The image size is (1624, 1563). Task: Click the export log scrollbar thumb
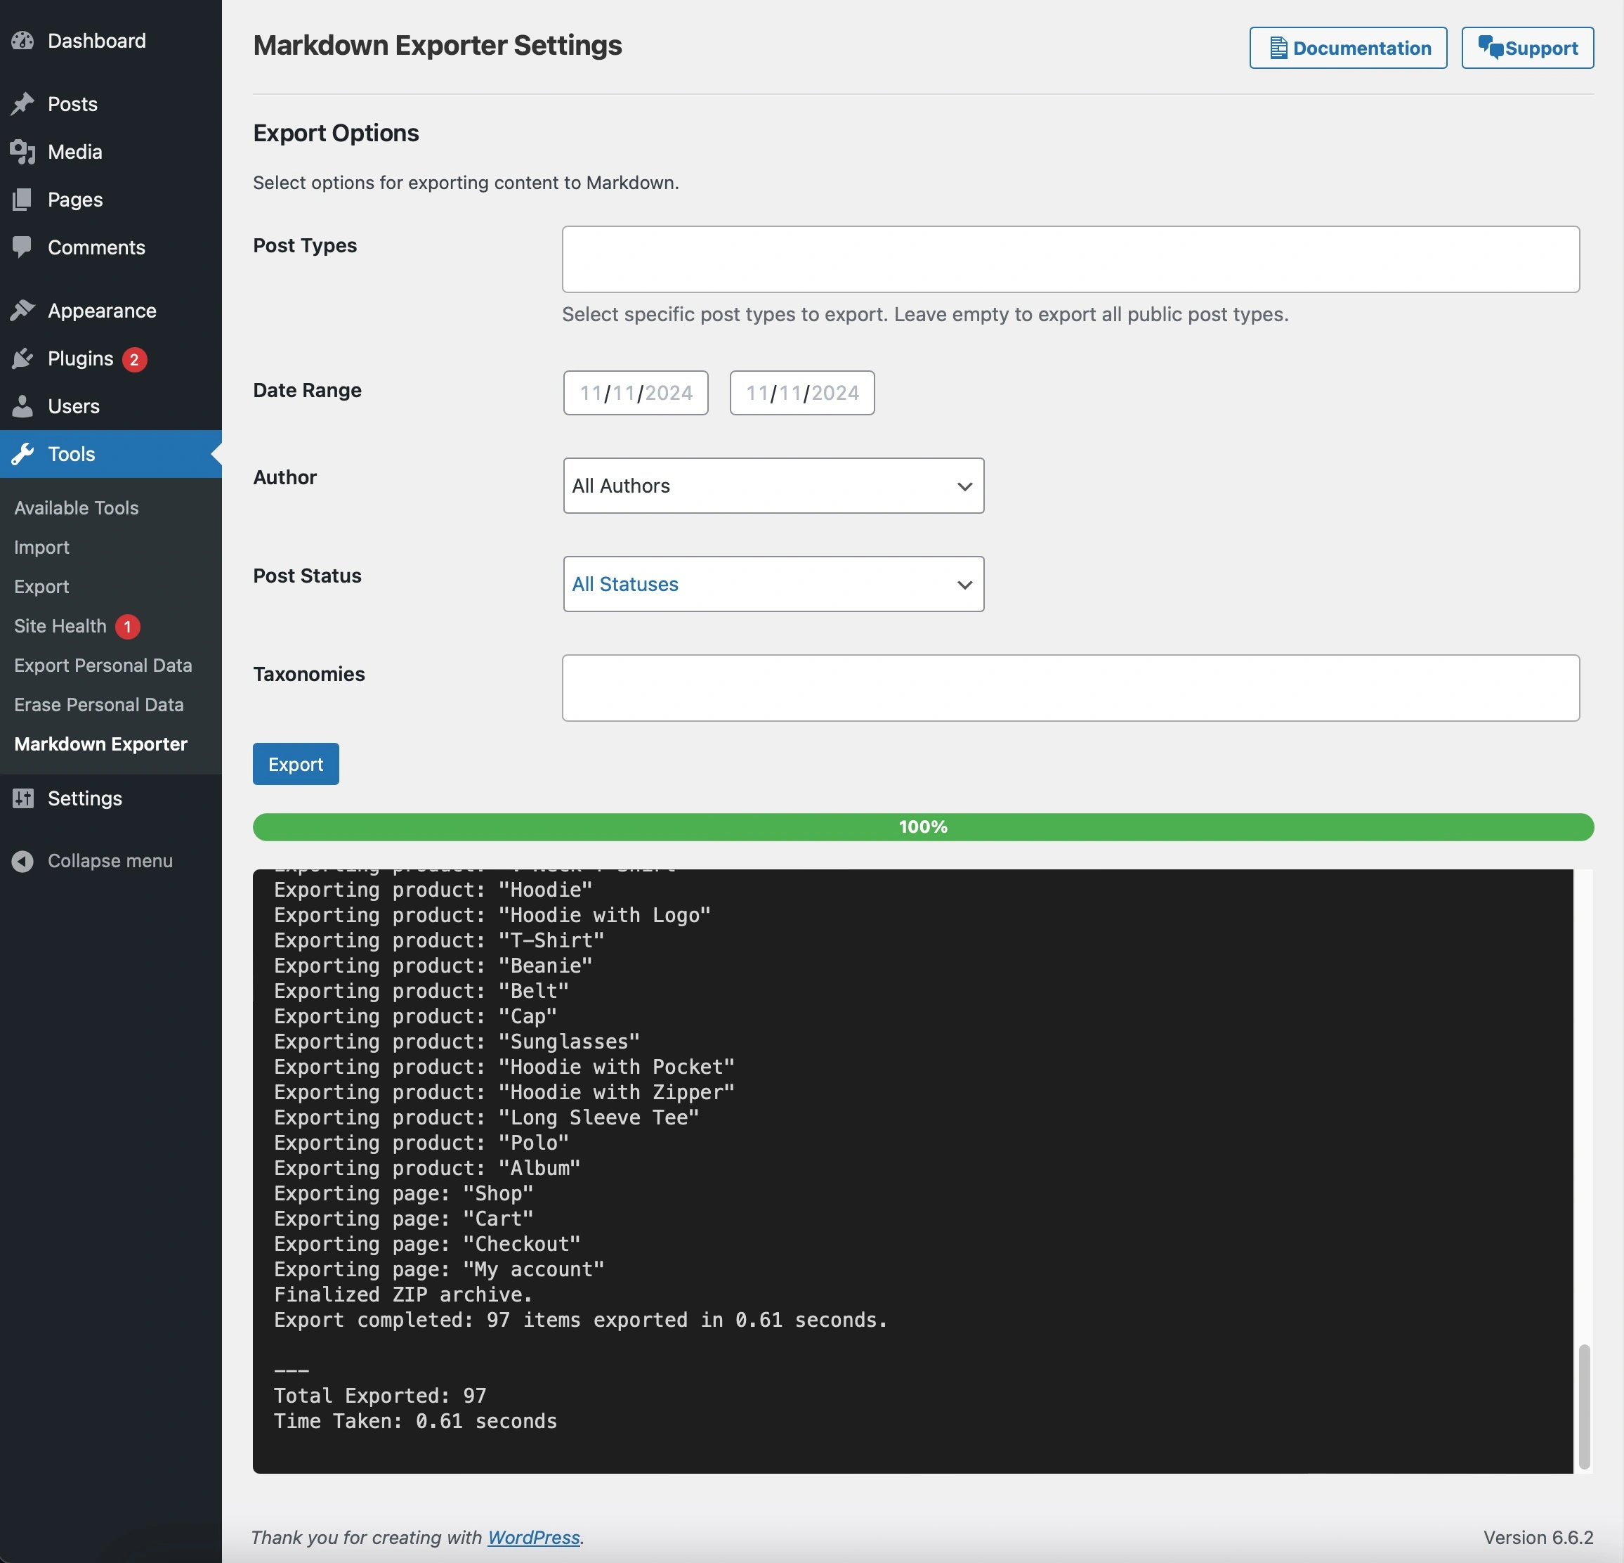(x=1584, y=1407)
